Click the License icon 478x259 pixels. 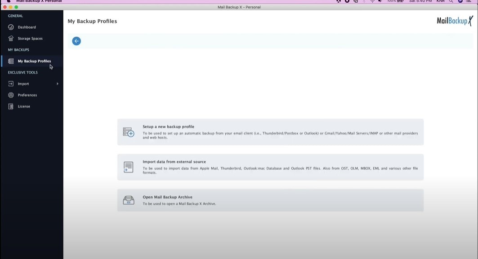(11, 106)
